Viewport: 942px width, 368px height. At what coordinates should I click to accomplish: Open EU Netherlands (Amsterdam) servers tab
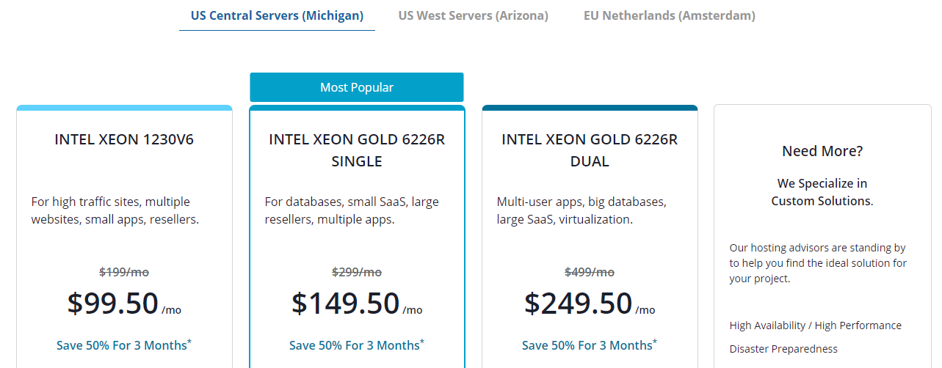click(669, 15)
